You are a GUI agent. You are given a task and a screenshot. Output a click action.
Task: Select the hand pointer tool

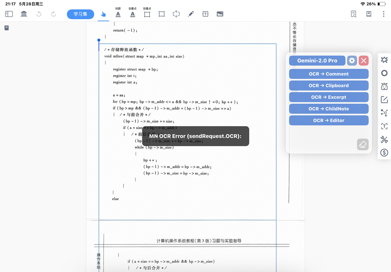coord(103,14)
